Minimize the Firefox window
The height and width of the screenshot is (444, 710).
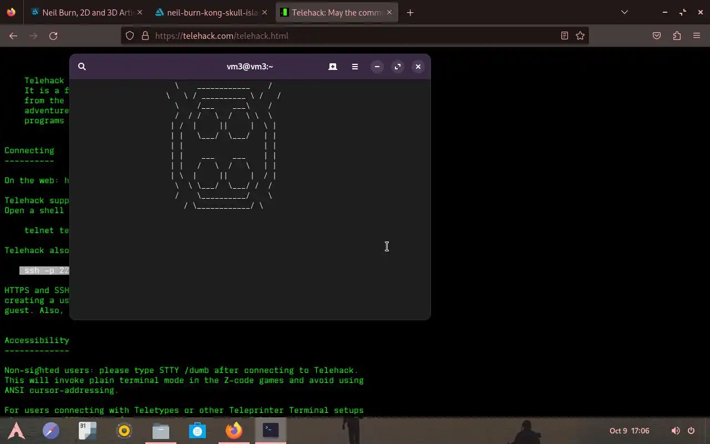[665, 12]
